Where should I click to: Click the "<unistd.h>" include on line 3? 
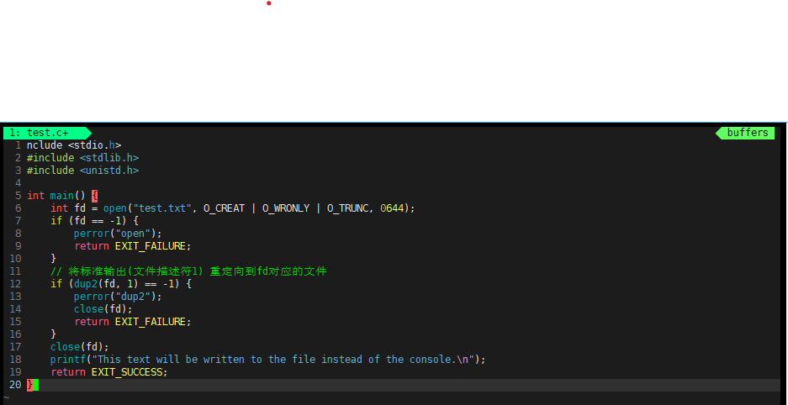pos(109,171)
